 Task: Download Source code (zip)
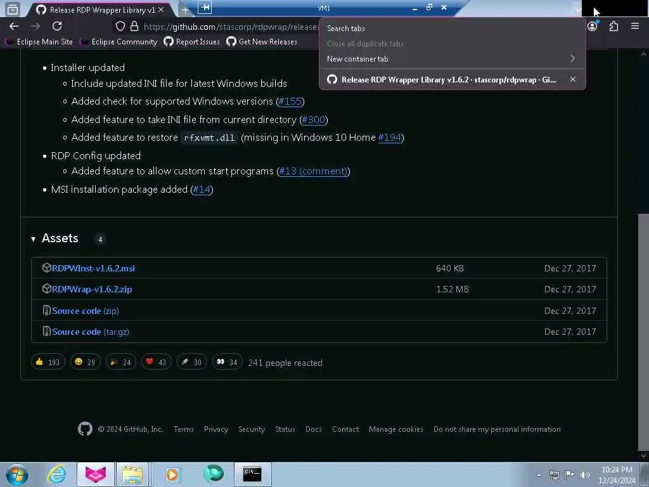[x=86, y=311]
